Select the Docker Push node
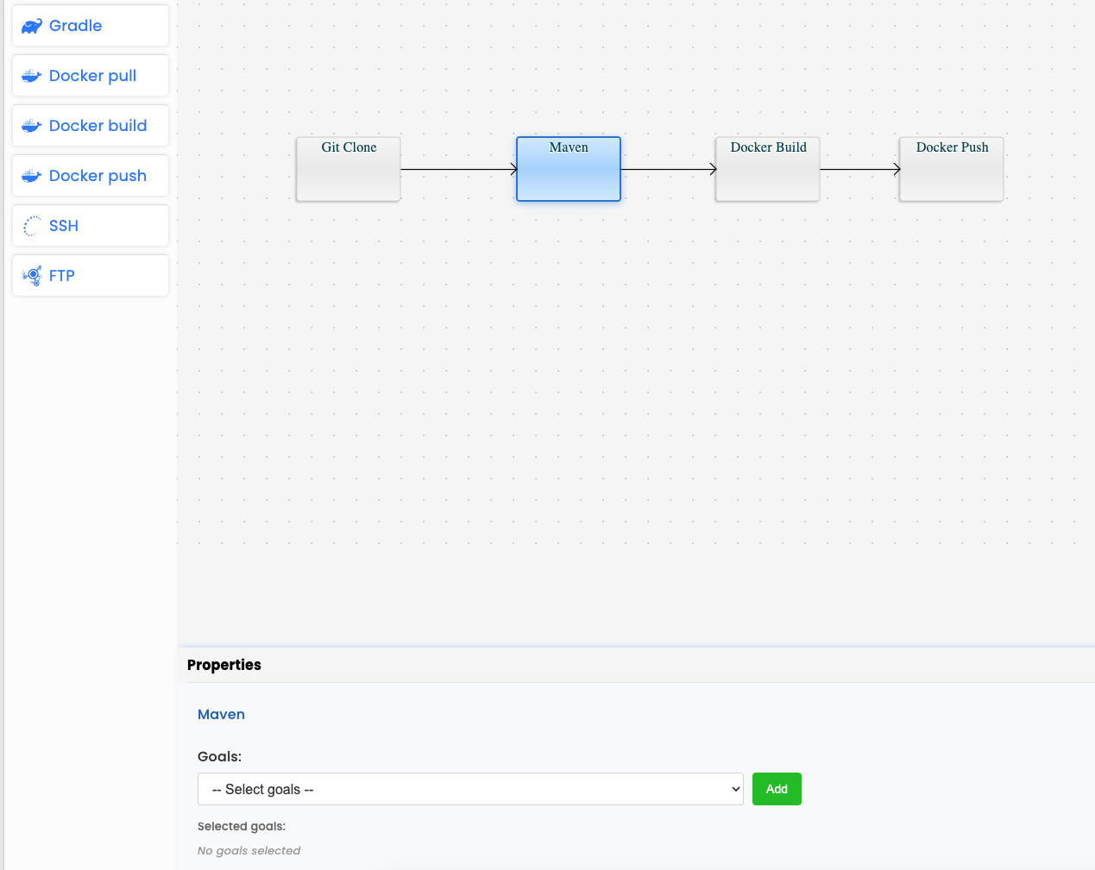1095x870 pixels. (951, 168)
